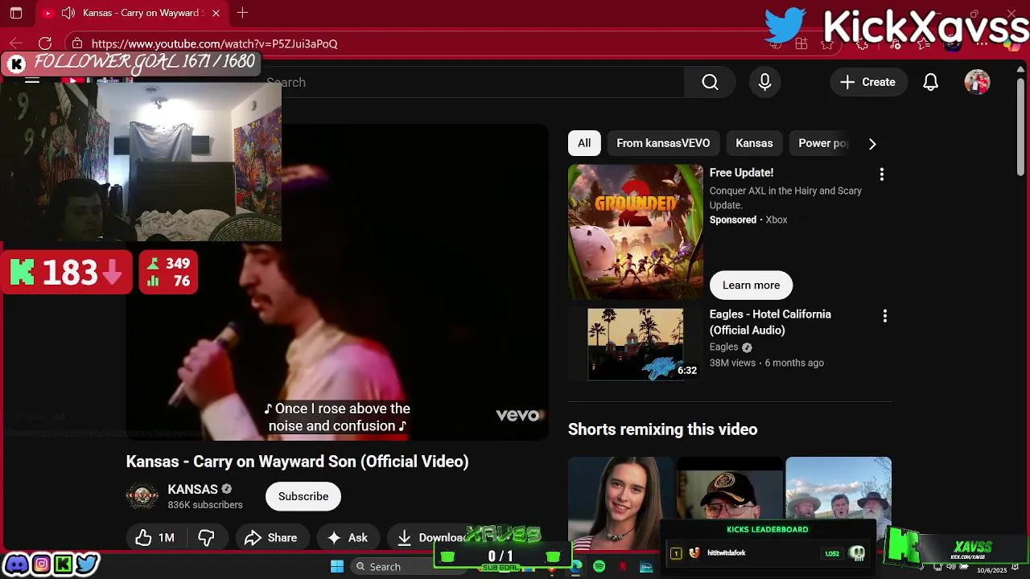Open the KANSAS channel name
Viewport: 1030px width, 579px height.
pyautogui.click(x=192, y=489)
